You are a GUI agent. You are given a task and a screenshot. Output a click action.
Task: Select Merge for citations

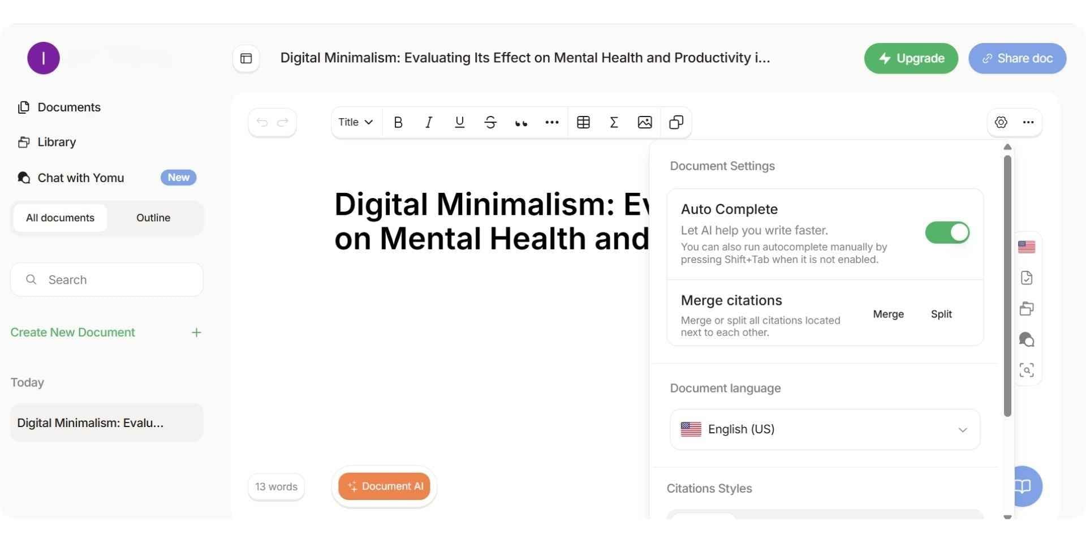pos(888,314)
